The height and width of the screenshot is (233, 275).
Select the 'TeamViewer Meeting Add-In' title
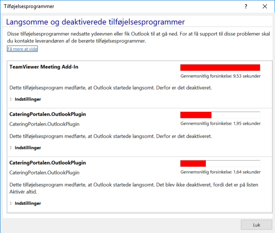pos(44,67)
